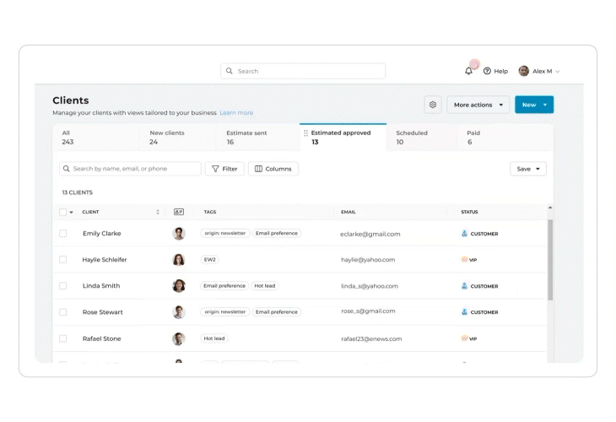Click email linda_s@yahoo.com
The image size is (616, 422).
370,286
